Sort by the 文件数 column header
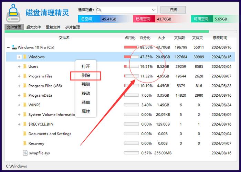Screen dimensions: 241x172 tap(179, 38)
